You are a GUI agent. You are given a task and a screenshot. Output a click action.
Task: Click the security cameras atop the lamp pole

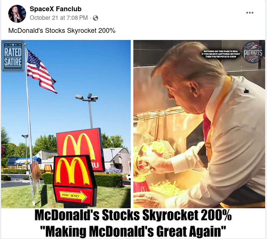(x=87, y=97)
